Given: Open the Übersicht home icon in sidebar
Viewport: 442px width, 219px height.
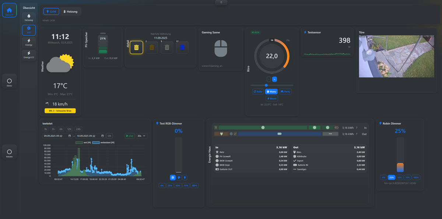Looking at the screenshot, I should (10, 10).
